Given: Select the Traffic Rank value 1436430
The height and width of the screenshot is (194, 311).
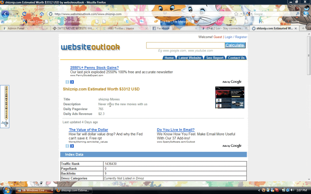Looking at the screenshot, I should pos(111,164).
